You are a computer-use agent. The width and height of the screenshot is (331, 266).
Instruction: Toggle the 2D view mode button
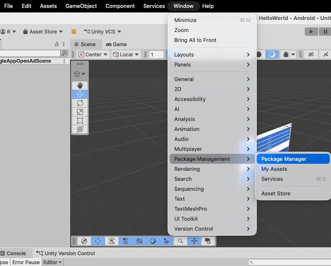point(311,54)
